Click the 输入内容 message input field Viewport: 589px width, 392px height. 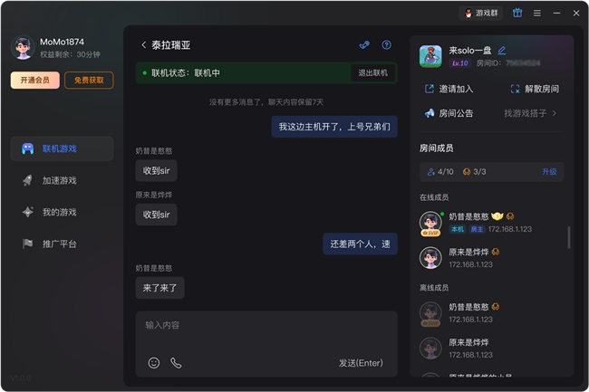point(266,325)
